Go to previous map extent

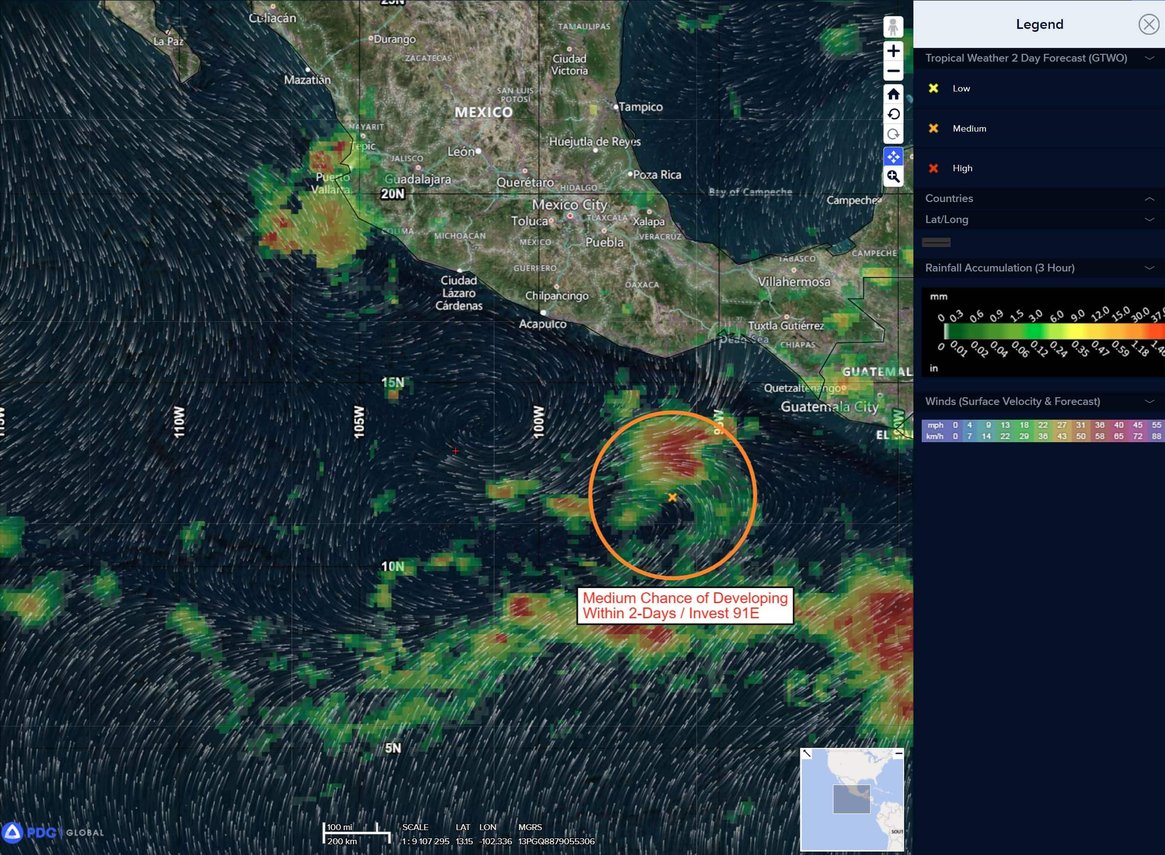tap(892, 114)
